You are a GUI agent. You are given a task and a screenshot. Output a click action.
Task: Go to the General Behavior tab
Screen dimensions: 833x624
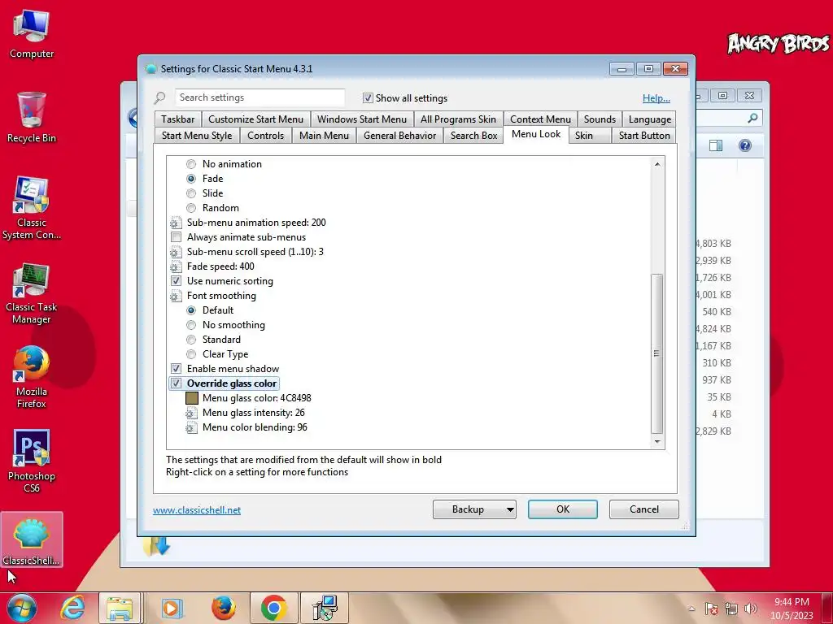pyautogui.click(x=399, y=136)
